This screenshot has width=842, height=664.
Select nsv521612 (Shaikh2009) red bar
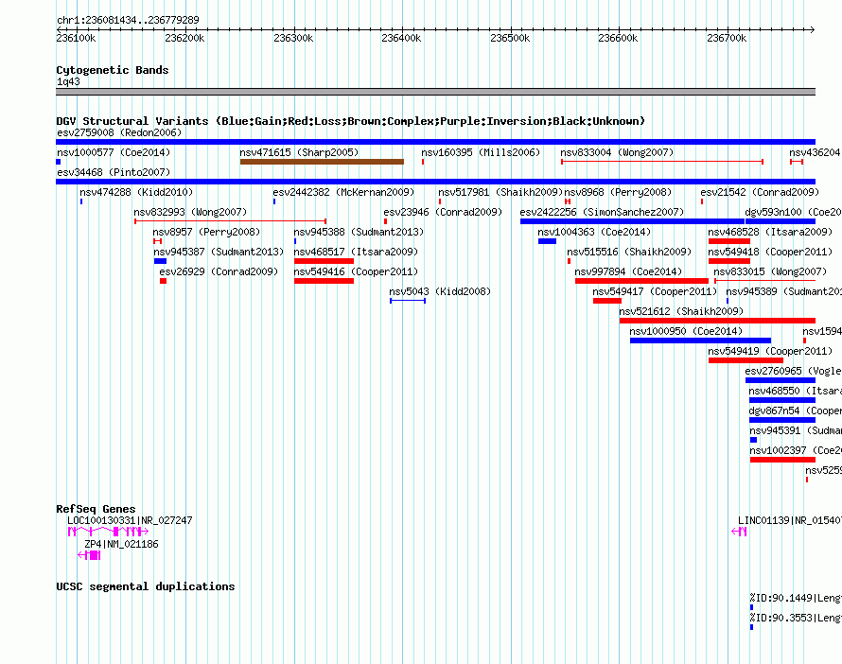(717, 321)
